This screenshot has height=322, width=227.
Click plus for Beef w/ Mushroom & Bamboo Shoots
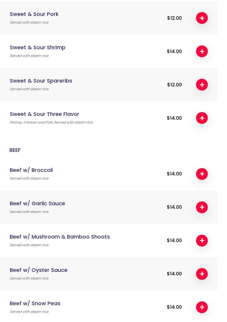tap(202, 241)
